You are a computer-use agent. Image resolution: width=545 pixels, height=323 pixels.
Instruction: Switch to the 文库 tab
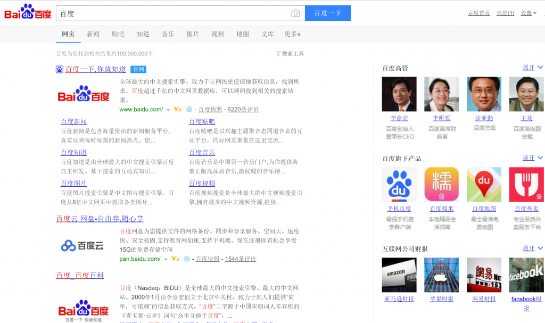pos(268,34)
